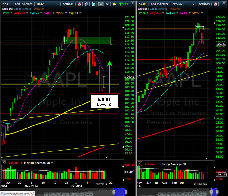Select 1M range on Daily chart
This screenshot has height=196, width=228.
click(72, 194)
